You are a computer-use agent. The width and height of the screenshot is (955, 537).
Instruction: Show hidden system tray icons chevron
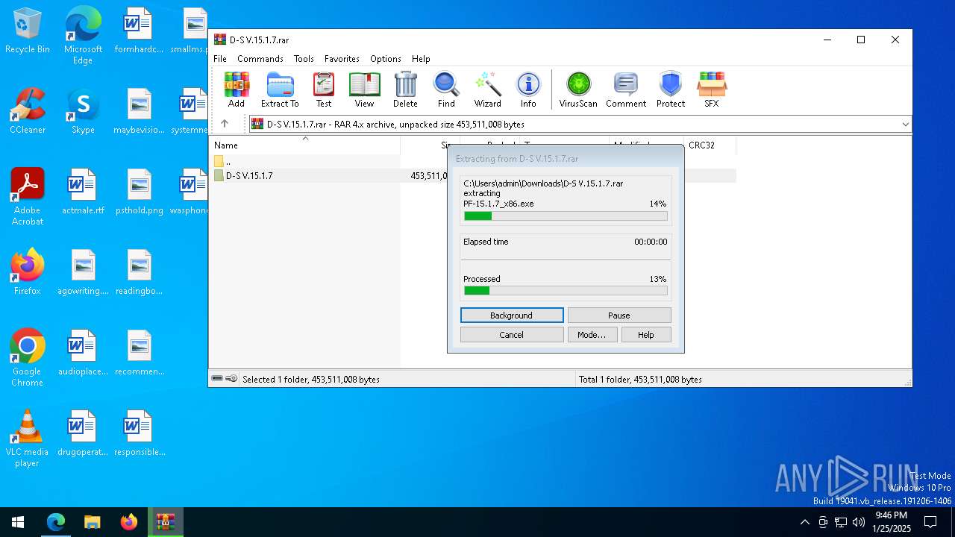click(804, 522)
